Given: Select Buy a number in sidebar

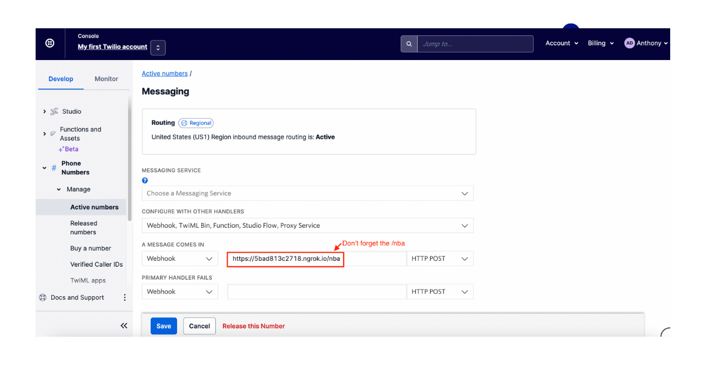Looking at the screenshot, I should tap(91, 248).
